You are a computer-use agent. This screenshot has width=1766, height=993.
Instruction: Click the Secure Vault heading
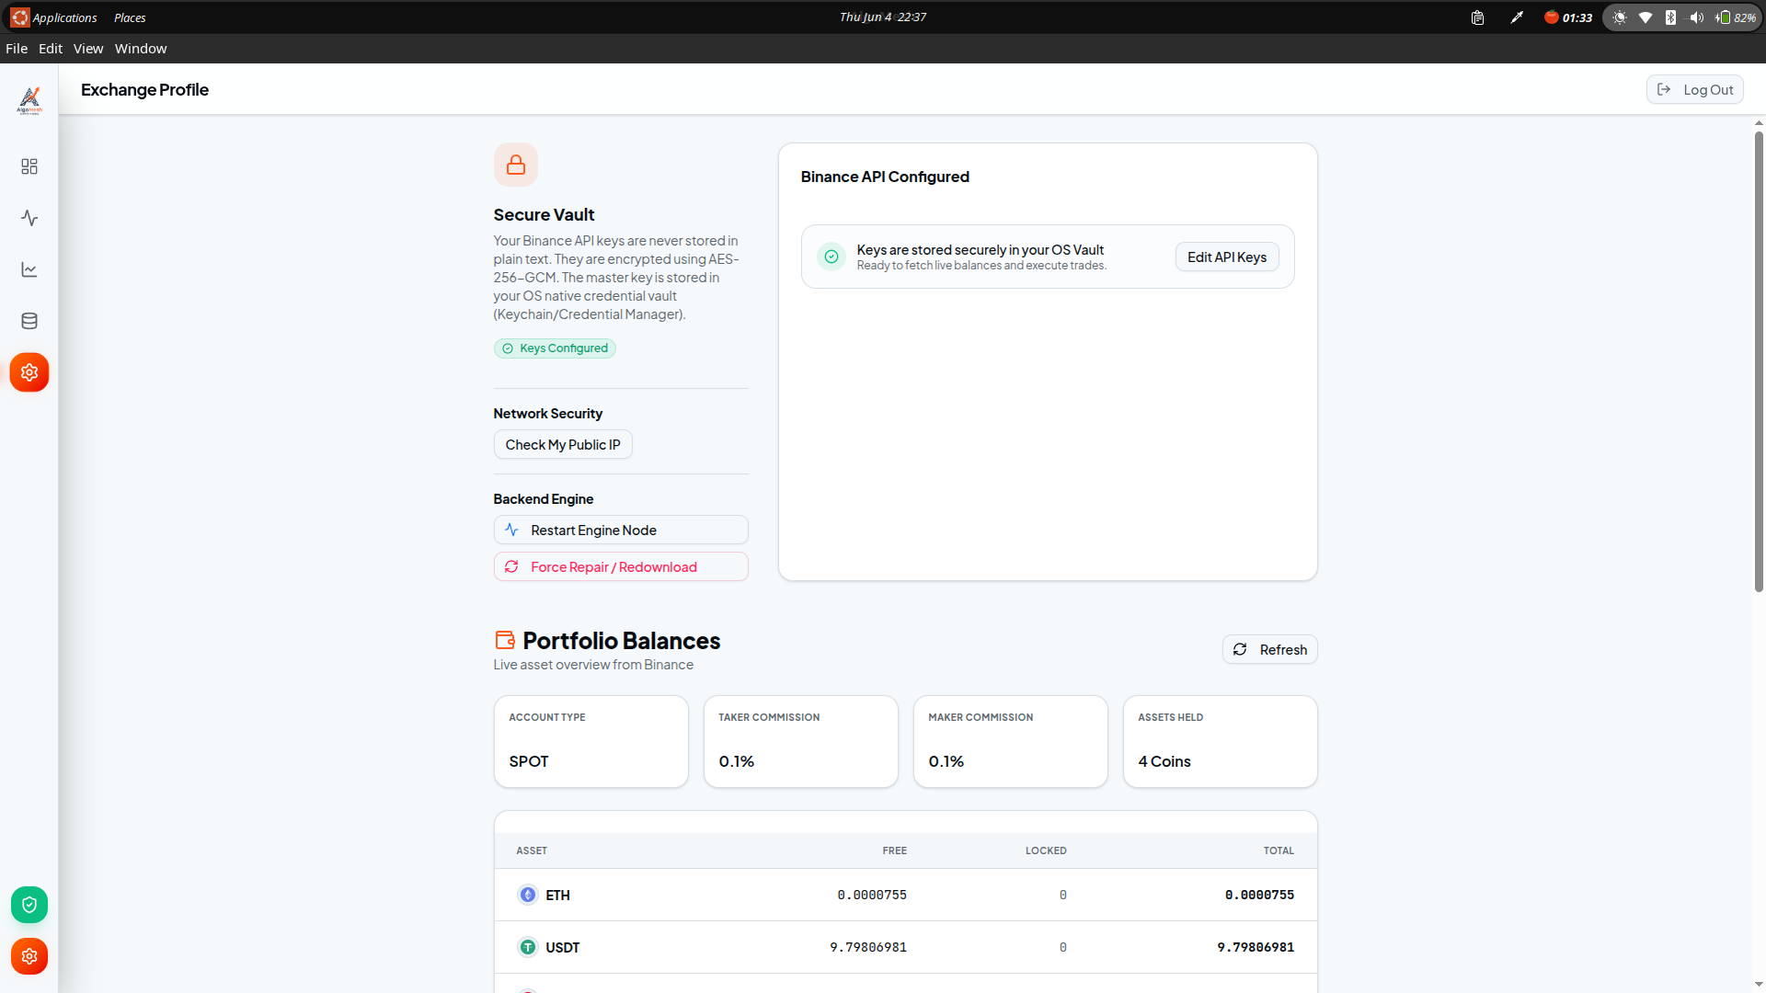[544, 215]
